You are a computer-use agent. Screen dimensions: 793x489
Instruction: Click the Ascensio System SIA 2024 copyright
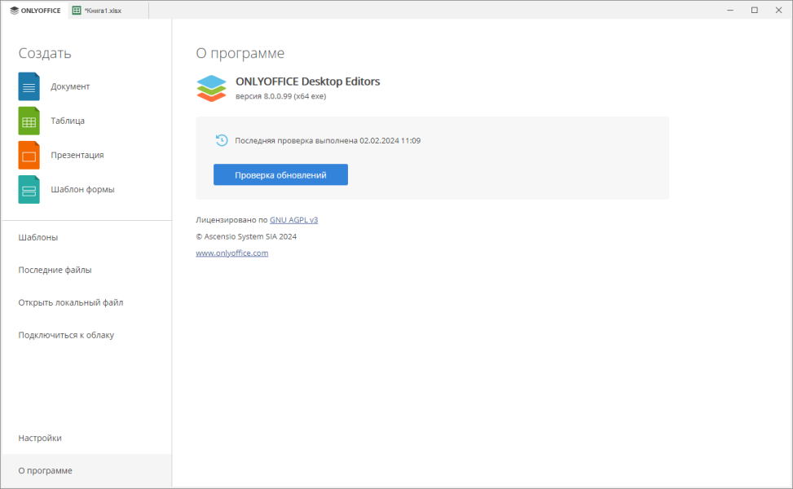coord(246,236)
